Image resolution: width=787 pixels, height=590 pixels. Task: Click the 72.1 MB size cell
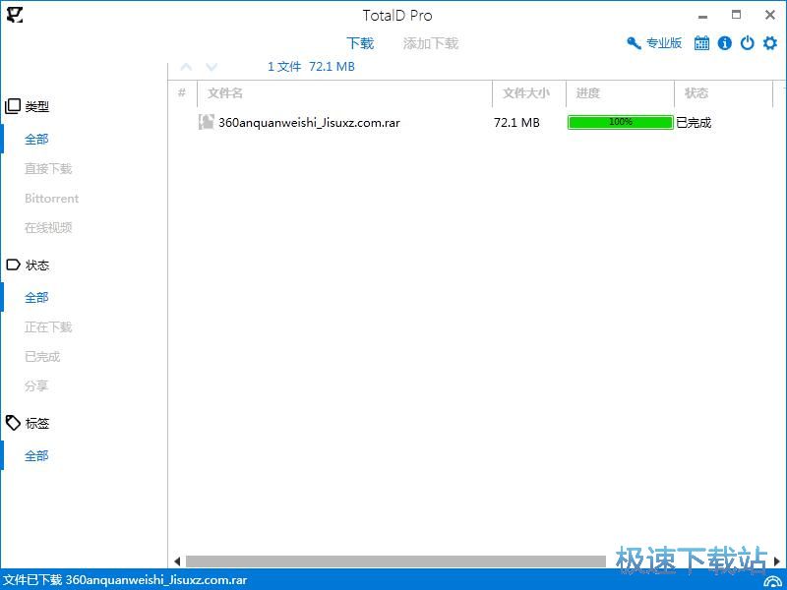click(x=516, y=122)
